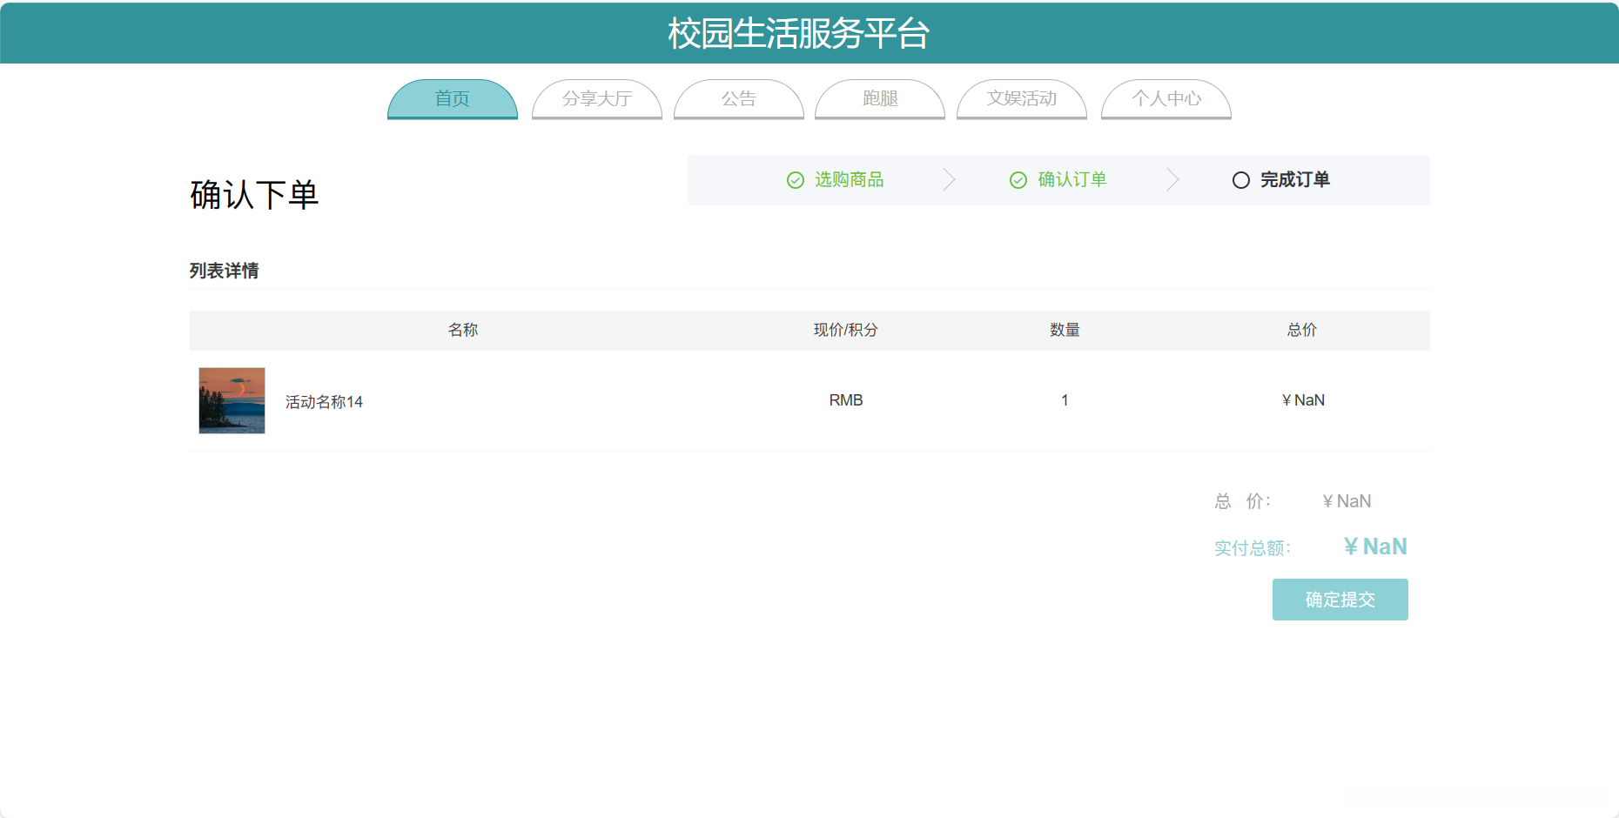
Task: Switch to the 分享大厅 tab
Action: click(597, 99)
